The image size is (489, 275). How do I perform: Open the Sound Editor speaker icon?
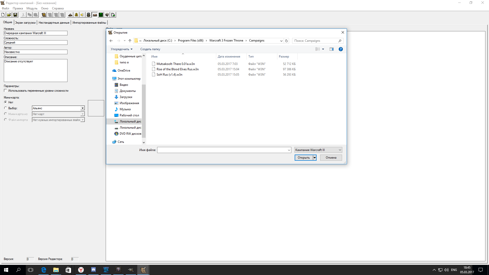click(82, 15)
